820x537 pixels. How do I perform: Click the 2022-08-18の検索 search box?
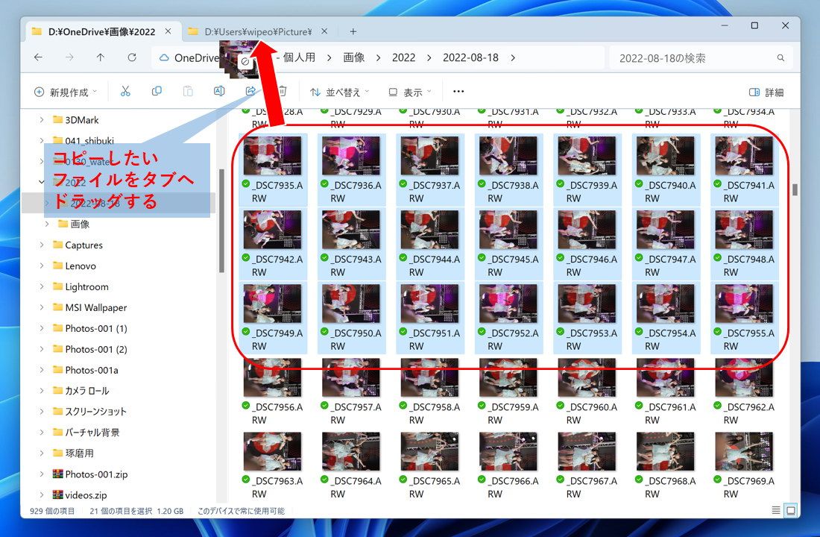pos(701,58)
